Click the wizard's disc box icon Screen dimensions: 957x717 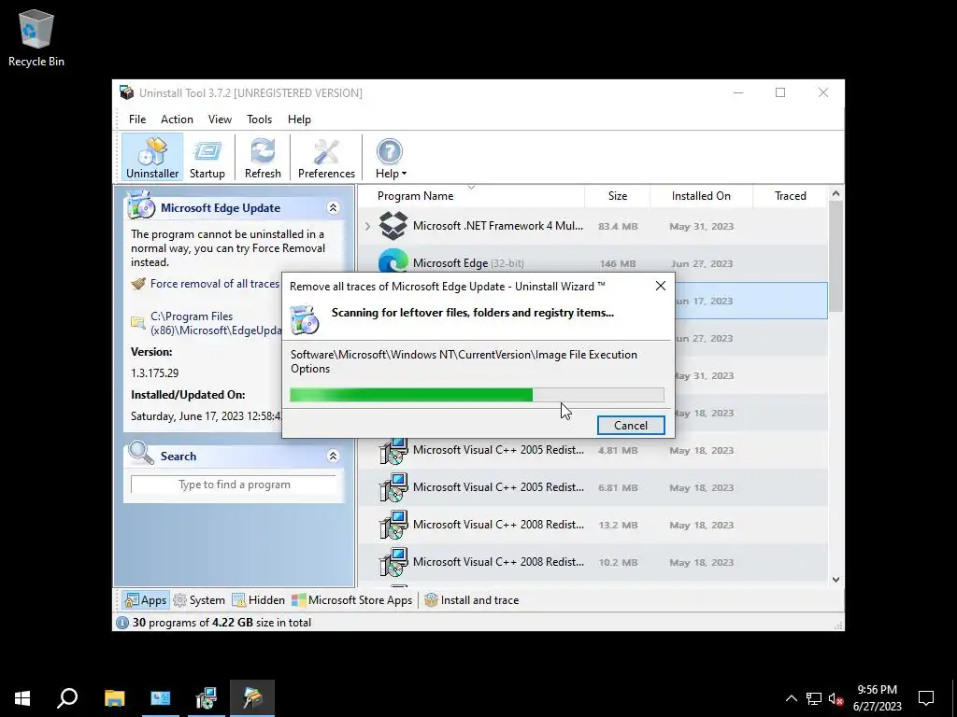[305, 319]
